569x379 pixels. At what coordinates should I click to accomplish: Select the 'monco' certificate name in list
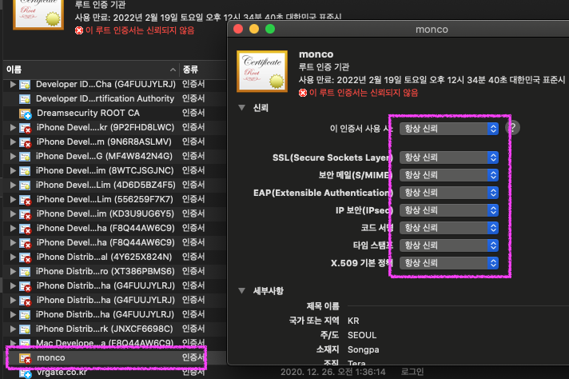pyautogui.click(x=51, y=358)
